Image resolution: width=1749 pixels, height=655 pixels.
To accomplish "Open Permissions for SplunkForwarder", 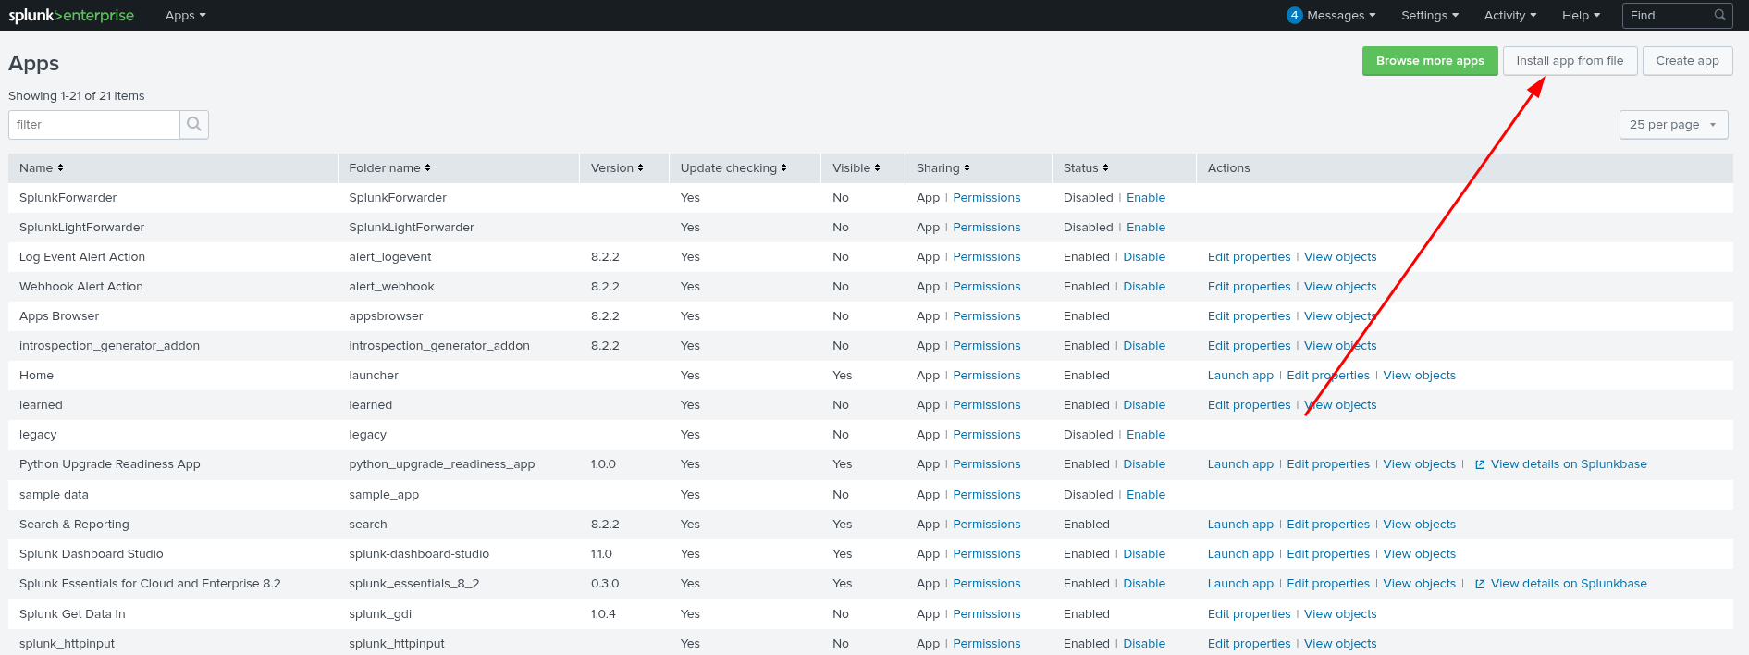I will [x=987, y=198].
